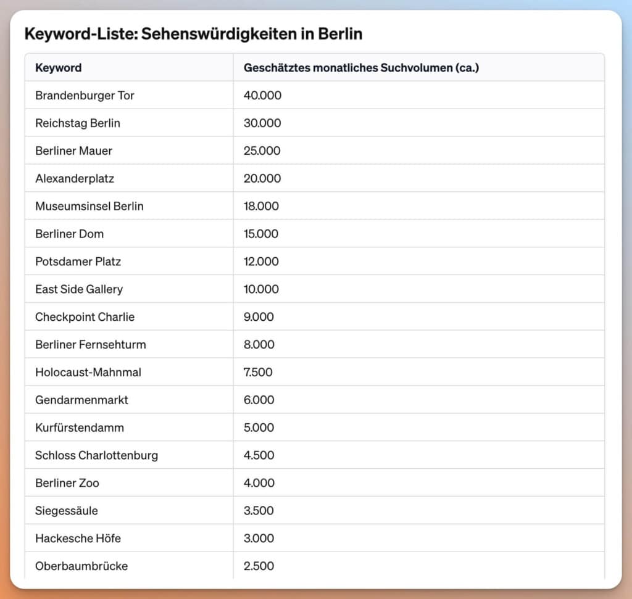Click the 'Schloss Charlottenburg' keyword cell
The width and height of the screenshot is (632, 599).
pos(96,456)
